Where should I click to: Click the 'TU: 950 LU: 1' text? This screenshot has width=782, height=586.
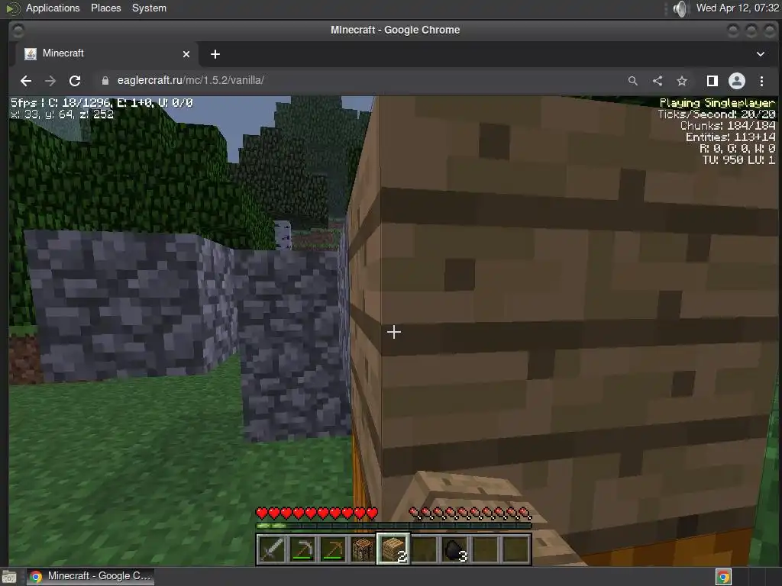click(738, 160)
